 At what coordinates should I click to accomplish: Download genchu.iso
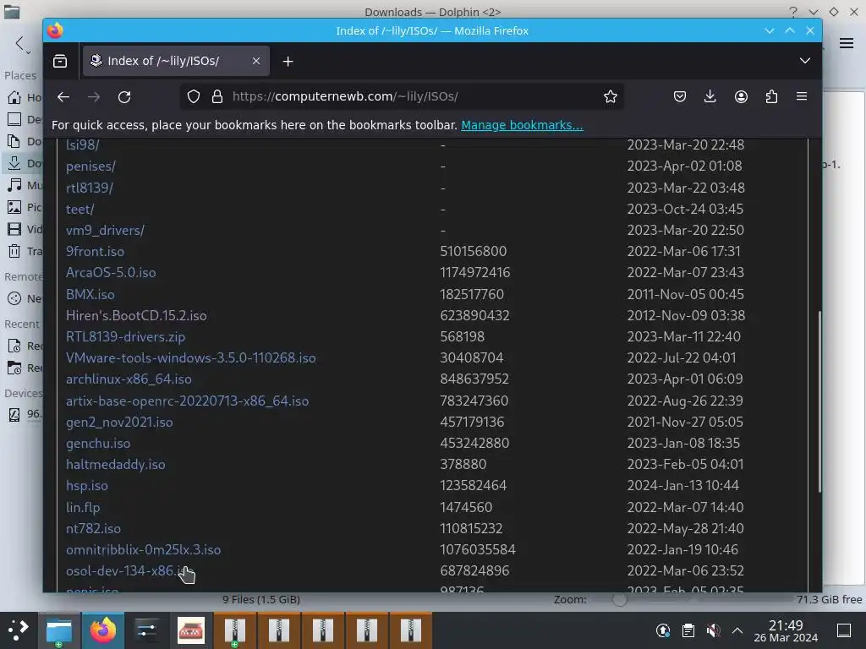tap(98, 443)
